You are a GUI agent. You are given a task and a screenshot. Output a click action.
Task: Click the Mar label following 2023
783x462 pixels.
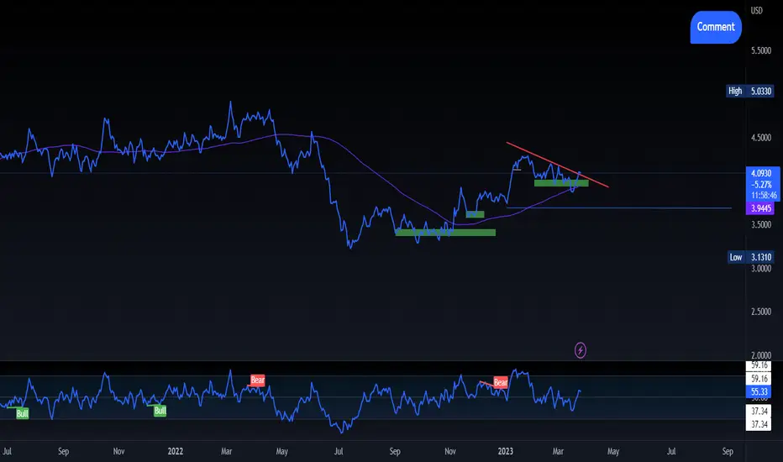coord(558,451)
